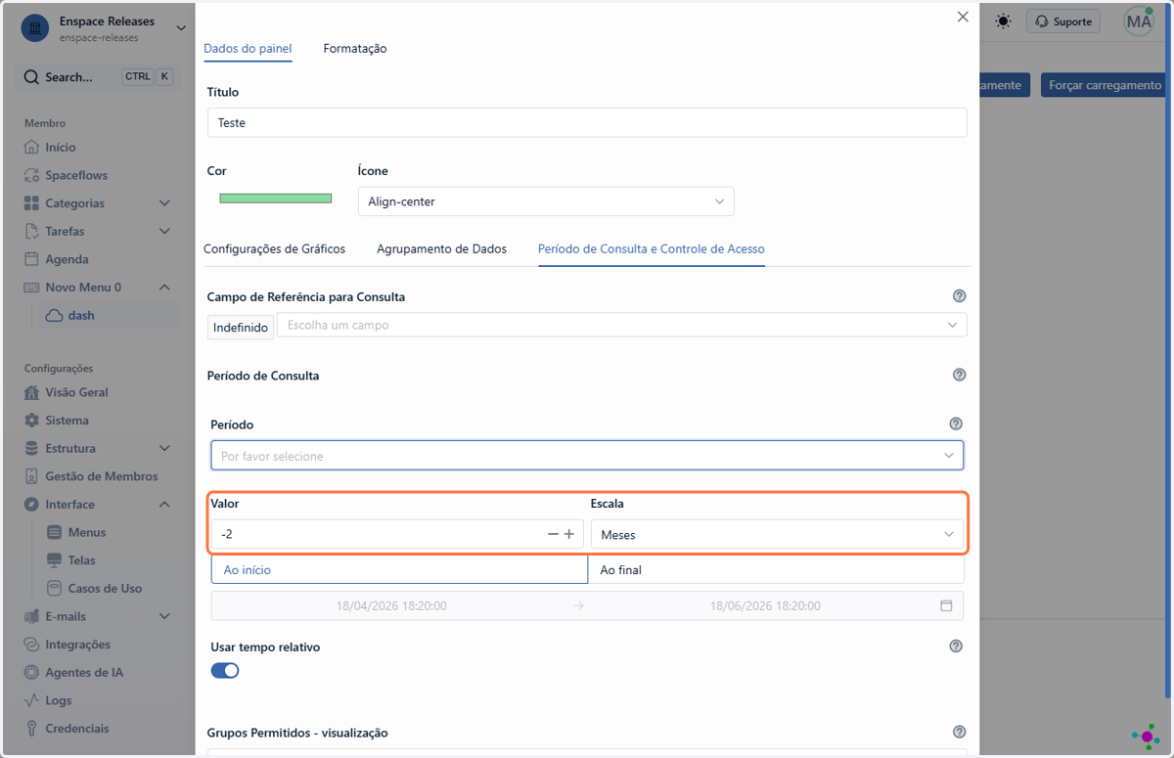Screen dimensions: 1174x758
Task: Click the Tarefas document icon
Action: tap(31, 232)
